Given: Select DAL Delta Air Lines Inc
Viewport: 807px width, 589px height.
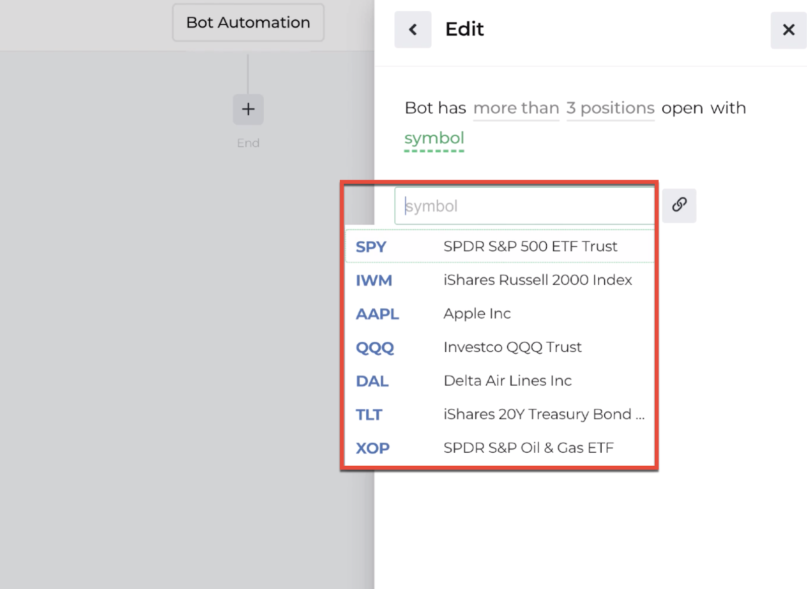Looking at the screenshot, I should pyautogui.click(x=499, y=381).
